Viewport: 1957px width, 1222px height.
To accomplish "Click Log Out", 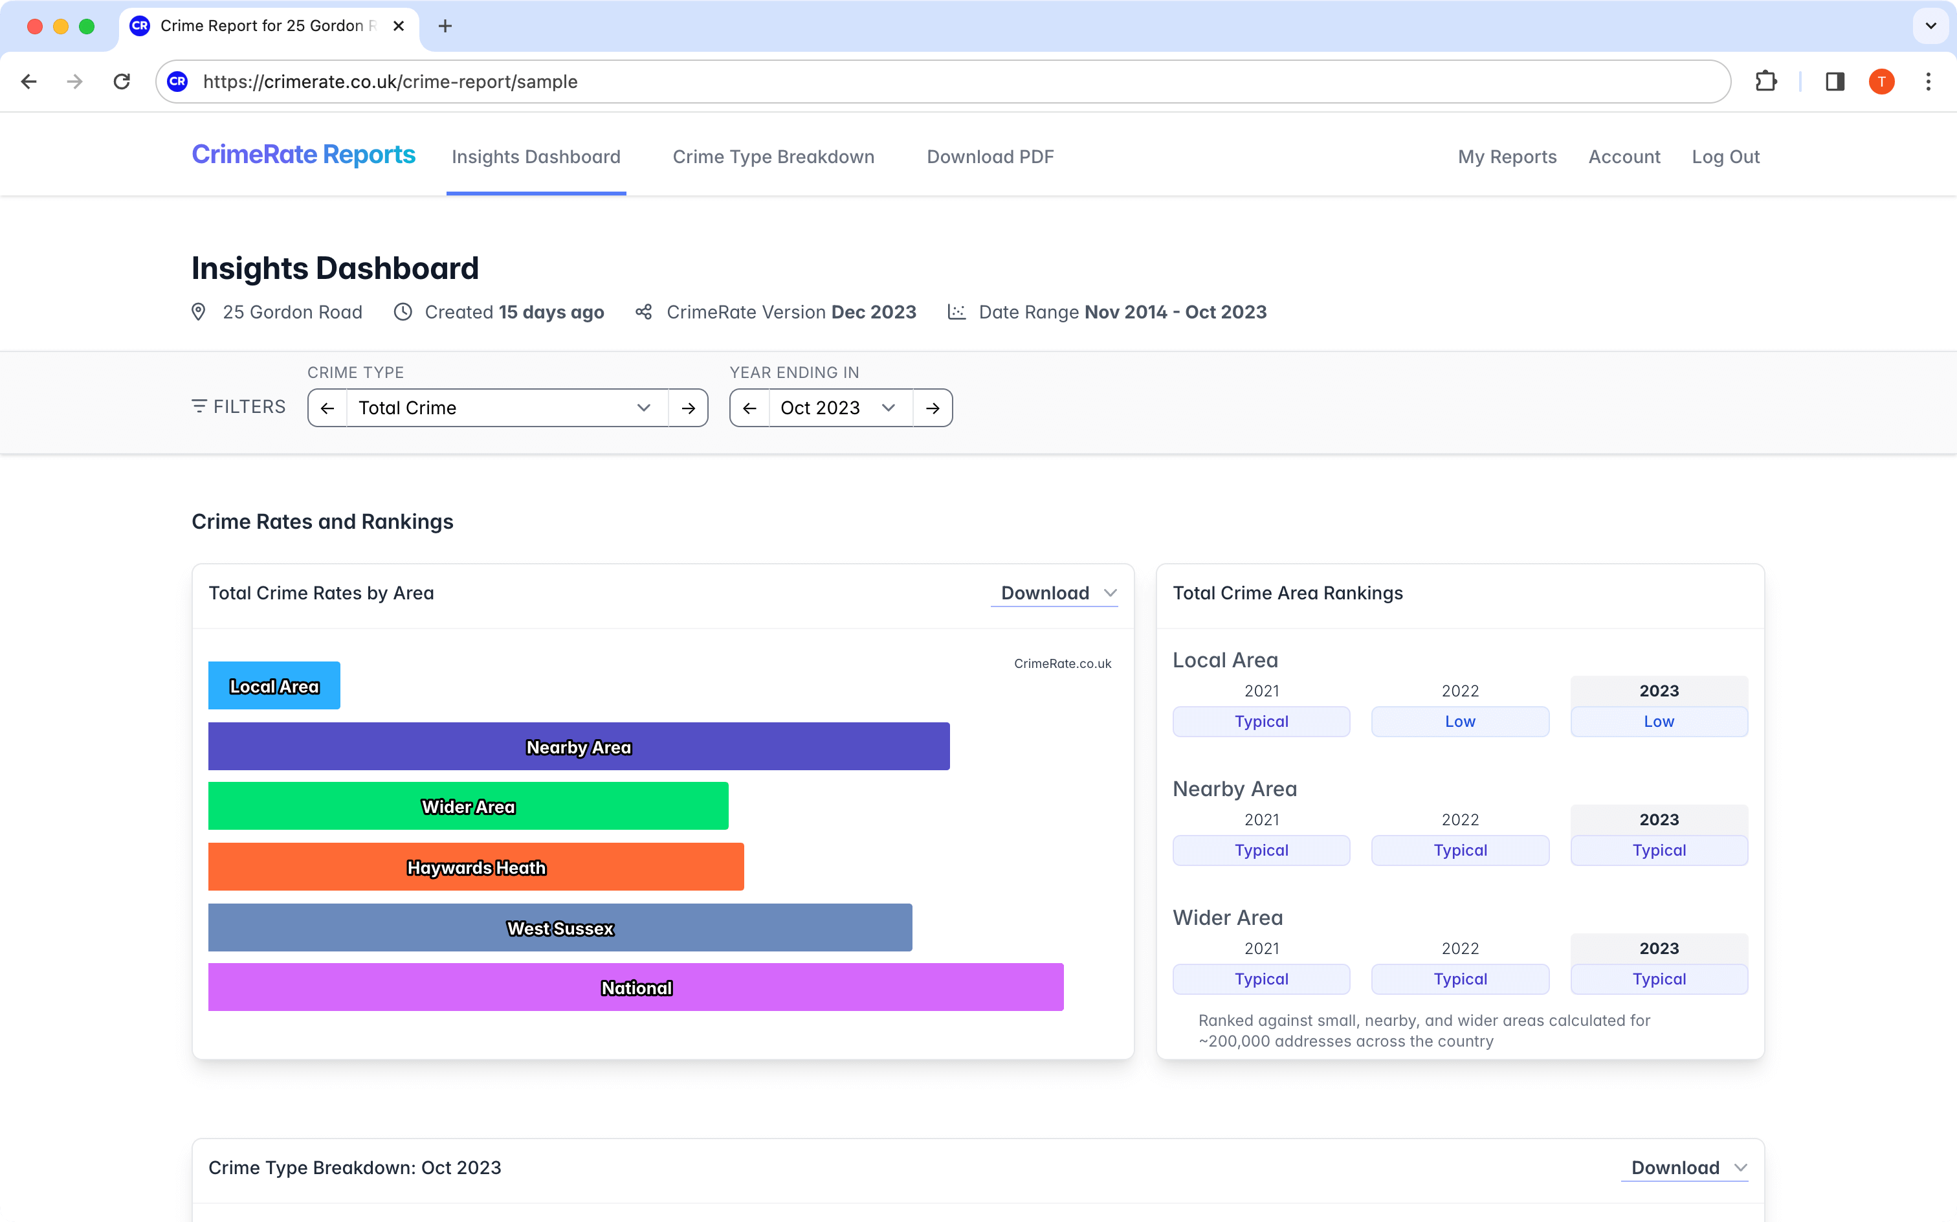I will point(1726,157).
